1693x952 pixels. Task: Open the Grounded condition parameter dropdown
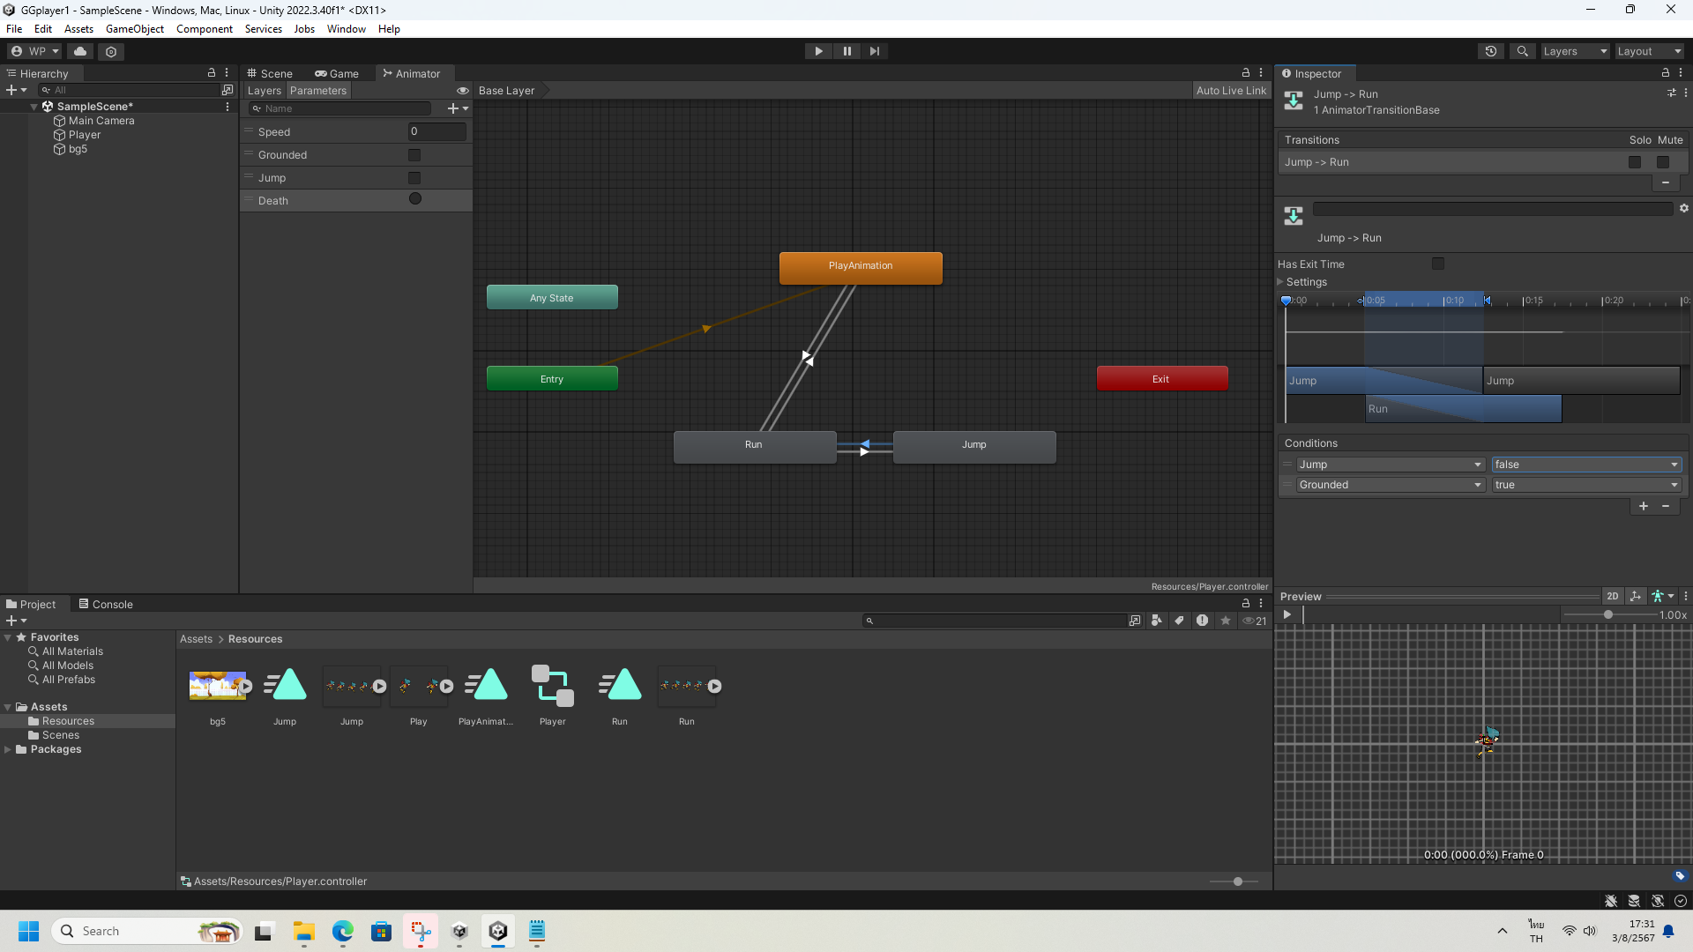(1389, 485)
